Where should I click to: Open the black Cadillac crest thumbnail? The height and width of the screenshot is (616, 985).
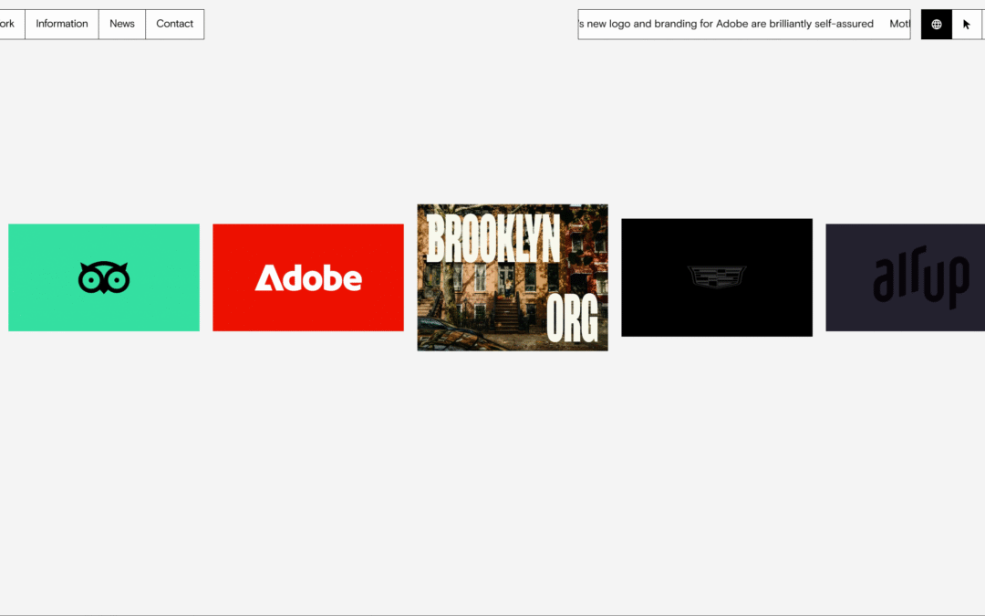[717, 277]
